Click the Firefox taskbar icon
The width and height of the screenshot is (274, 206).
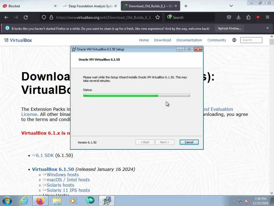(x=40, y=201)
